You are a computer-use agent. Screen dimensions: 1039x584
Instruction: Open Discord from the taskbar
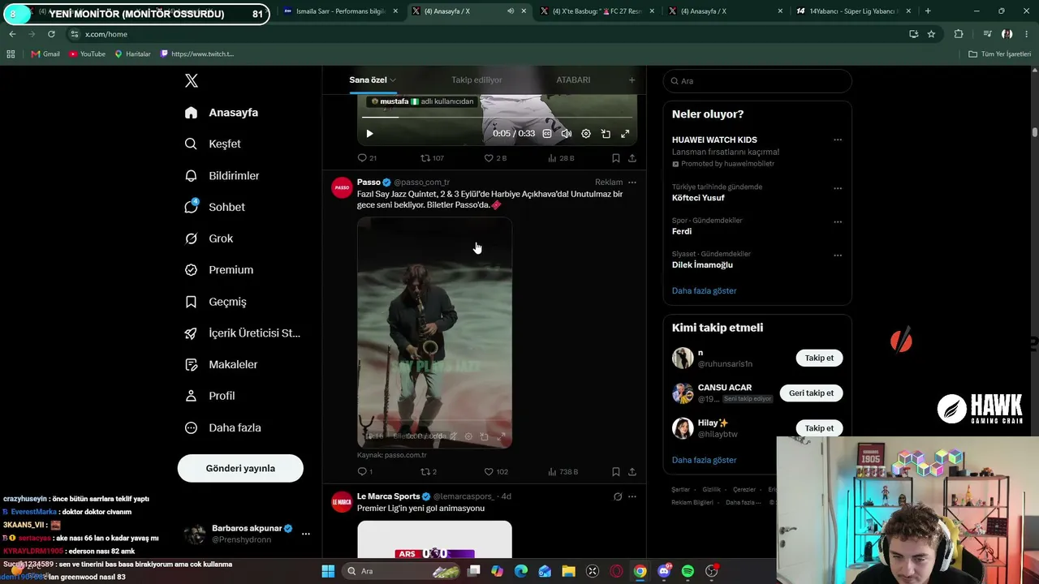(x=664, y=571)
